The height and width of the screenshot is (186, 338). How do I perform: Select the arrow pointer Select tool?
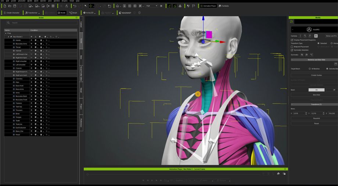click(86, 6)
